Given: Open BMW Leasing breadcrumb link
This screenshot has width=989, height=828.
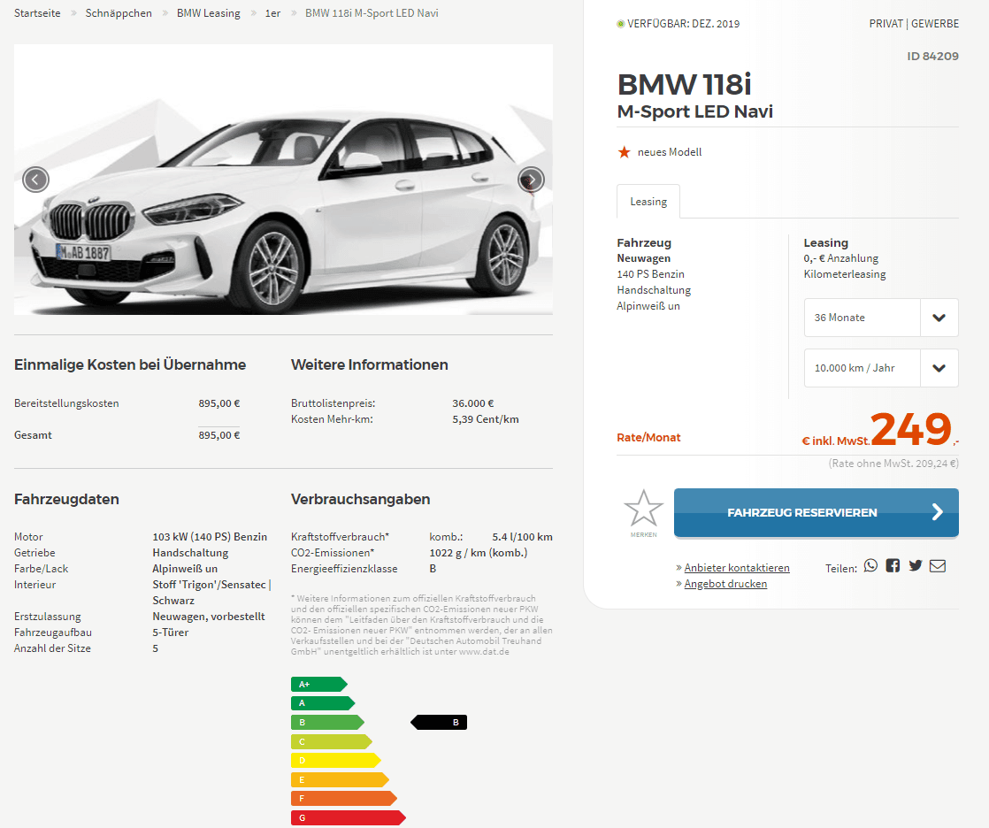Looking at the screenshot, I should pyautogui.click(x=208, y=13).
